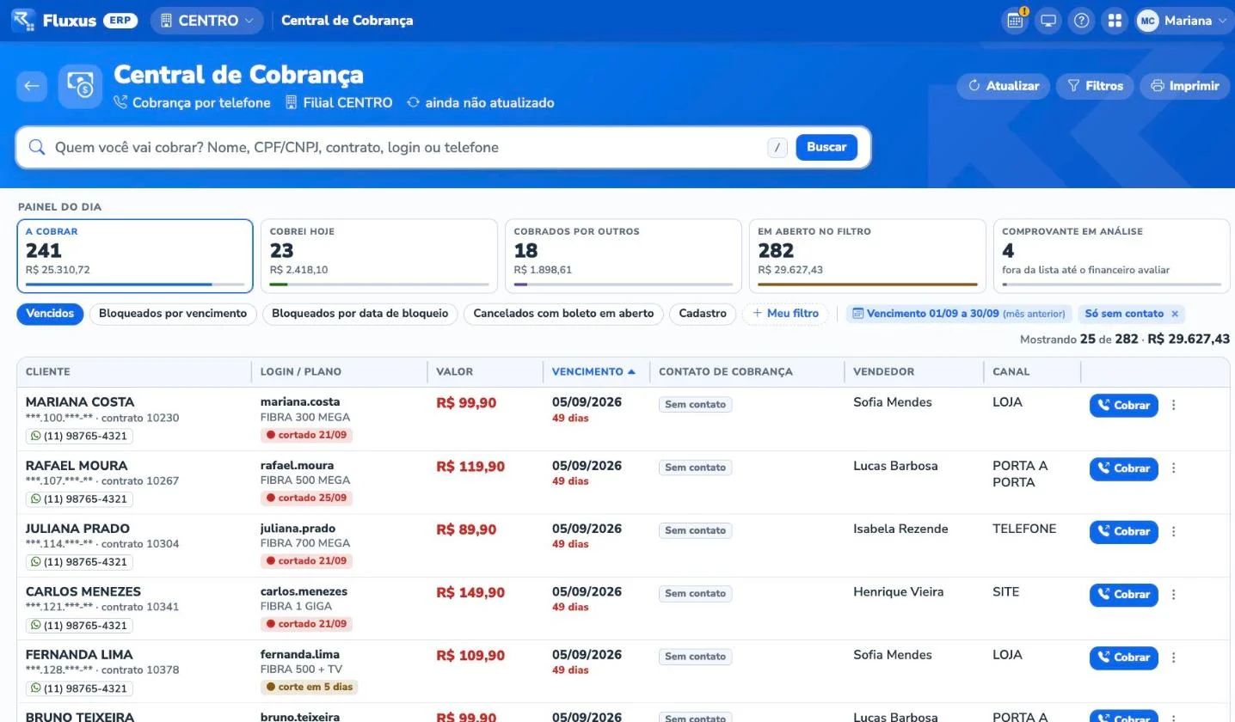Select the Vencidos tab
This screenshot has height=722, width=1235.
50,314
